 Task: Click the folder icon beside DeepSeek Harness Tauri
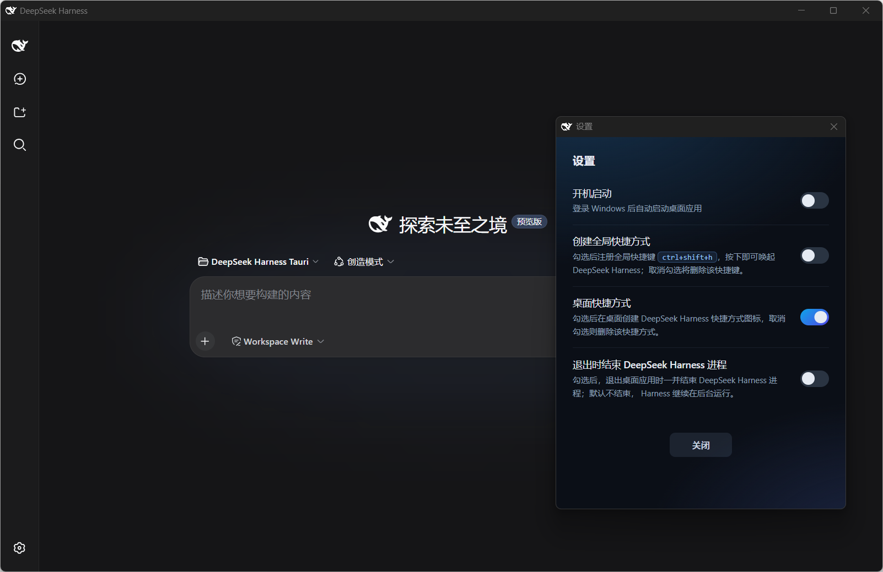pyautogui.click(x=203, y=262)
